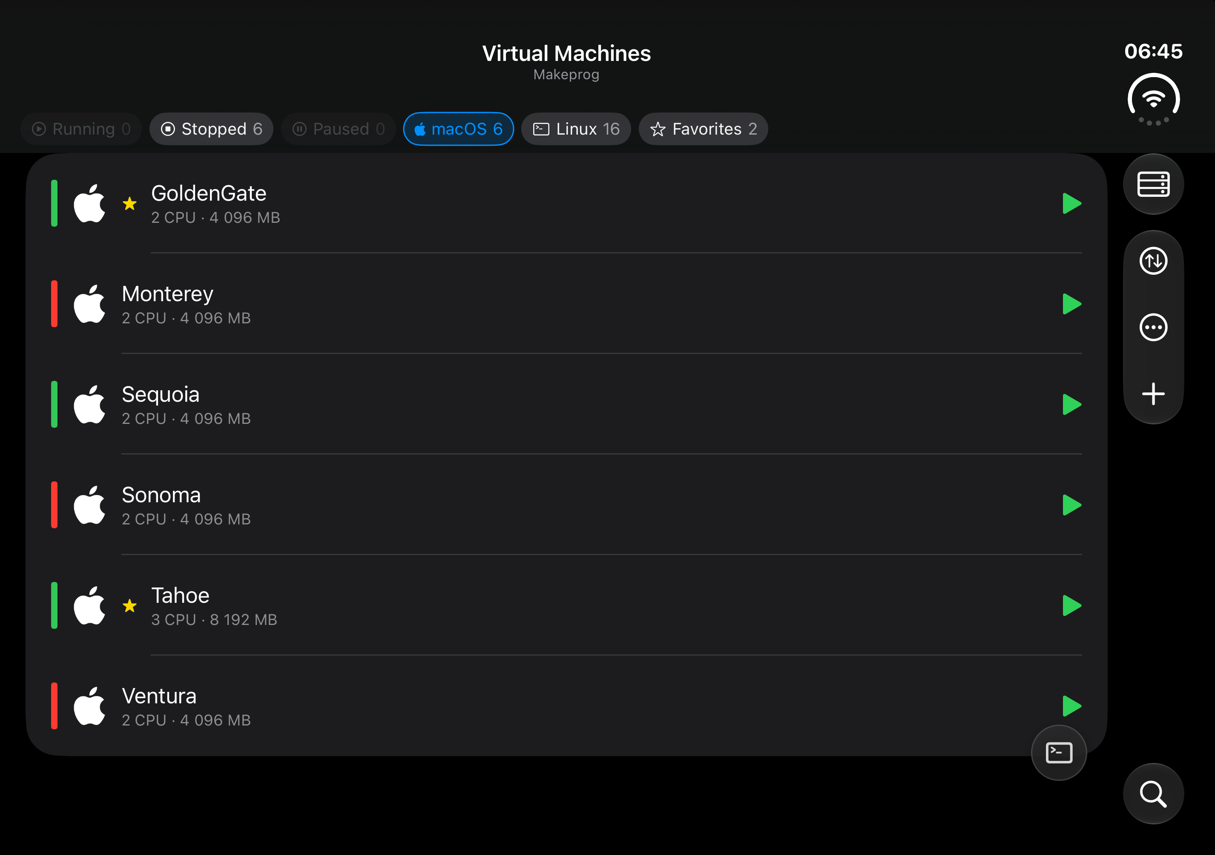Click the 06:45 clock
The height and width of the screenshot is (855, 1215).
(1153, 52)
